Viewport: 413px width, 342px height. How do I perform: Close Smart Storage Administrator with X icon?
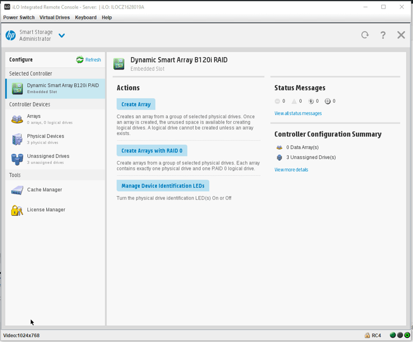coord(401,35)
